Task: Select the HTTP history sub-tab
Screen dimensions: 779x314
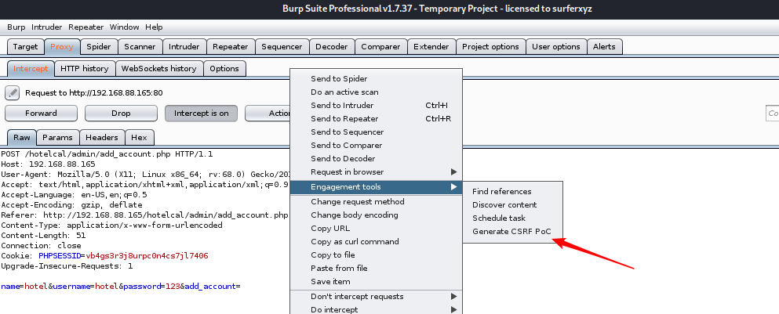Action: [x=85, y=68]
